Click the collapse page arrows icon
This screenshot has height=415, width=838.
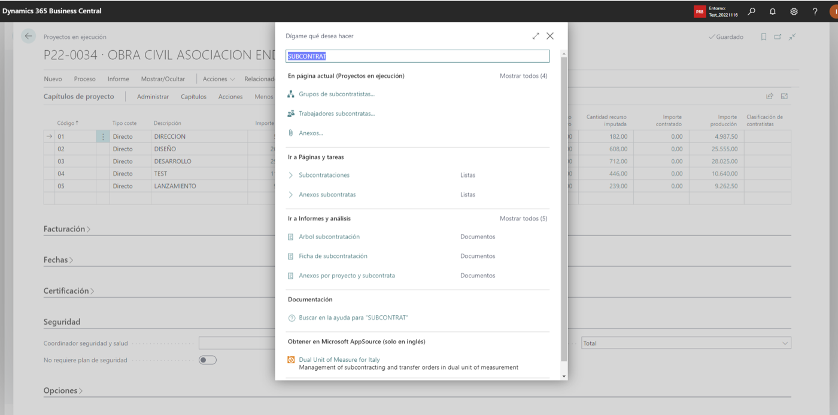792,37
